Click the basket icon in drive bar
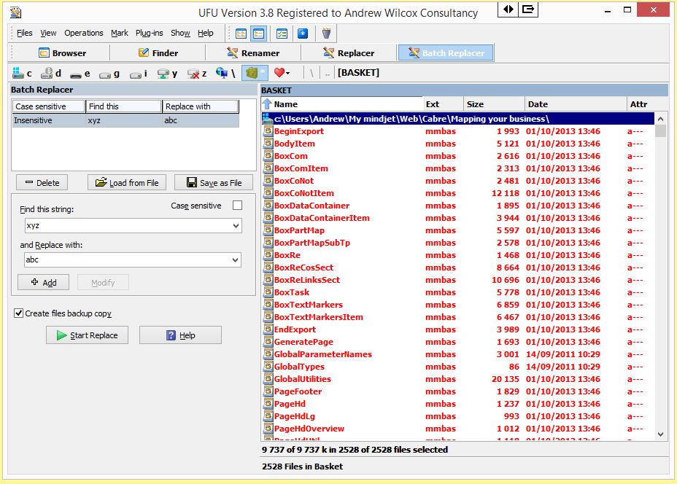This screenshot has width=677, height=484. coord(255,73)
